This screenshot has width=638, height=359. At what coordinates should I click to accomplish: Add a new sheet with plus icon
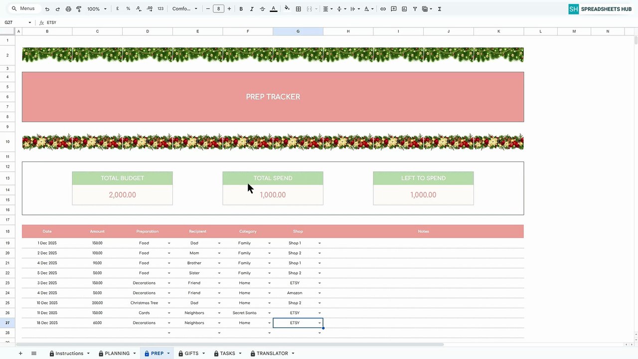click(x=20, y=354)
